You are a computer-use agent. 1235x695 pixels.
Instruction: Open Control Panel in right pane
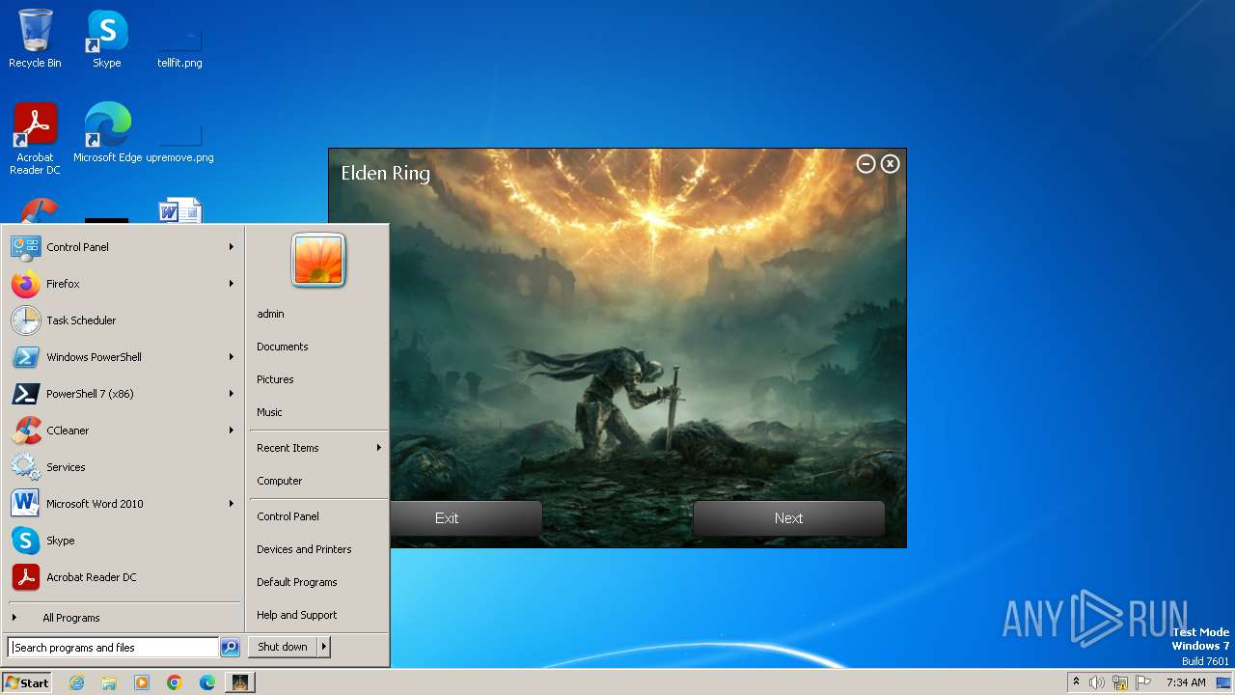(x=288, y=516)
